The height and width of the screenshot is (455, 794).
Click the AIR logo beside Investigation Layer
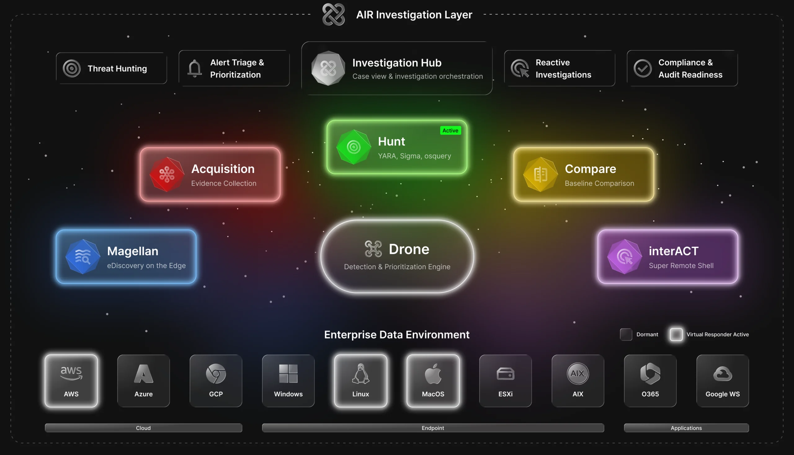click(x=333, y=14)
